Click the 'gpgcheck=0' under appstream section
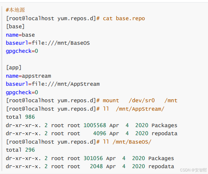This screenshot has height=174, width=208. tap(22, 92)
